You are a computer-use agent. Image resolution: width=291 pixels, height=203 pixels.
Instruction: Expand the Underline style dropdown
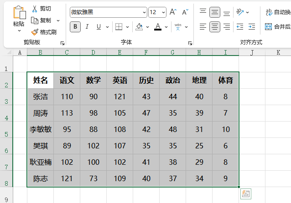coord(107,27)
